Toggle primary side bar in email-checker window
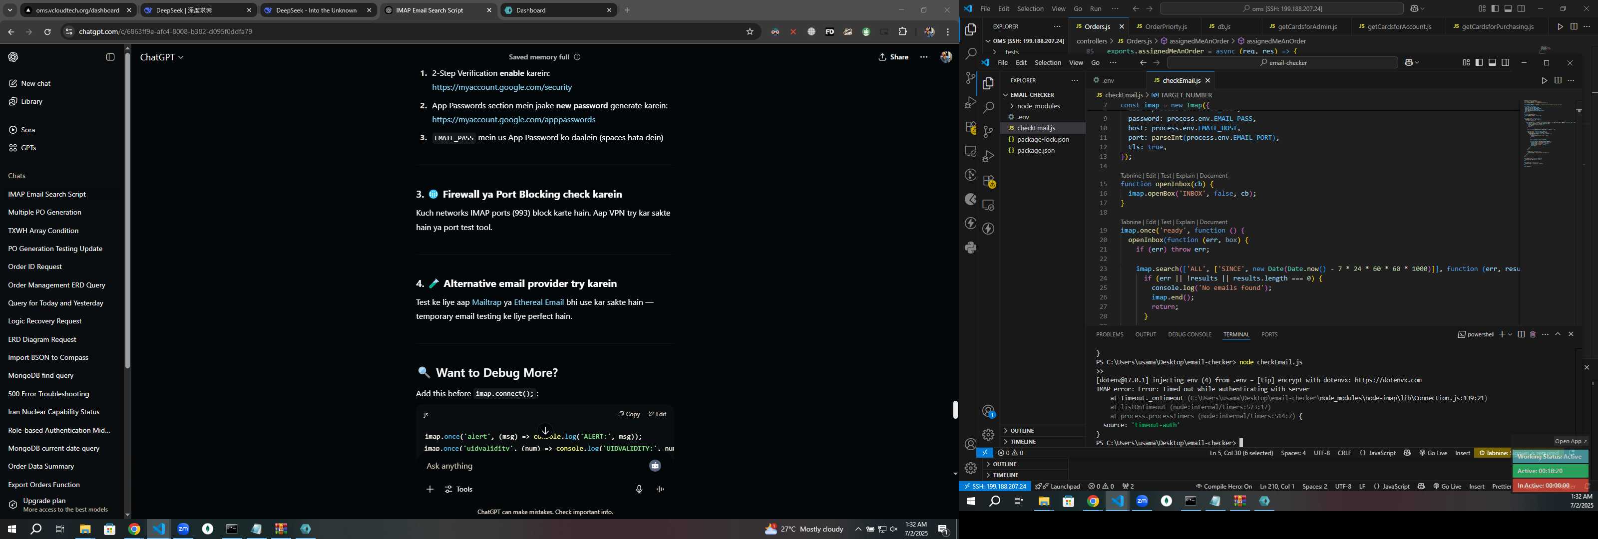Screen dimensions: 1598x539 coord(1479,63)
